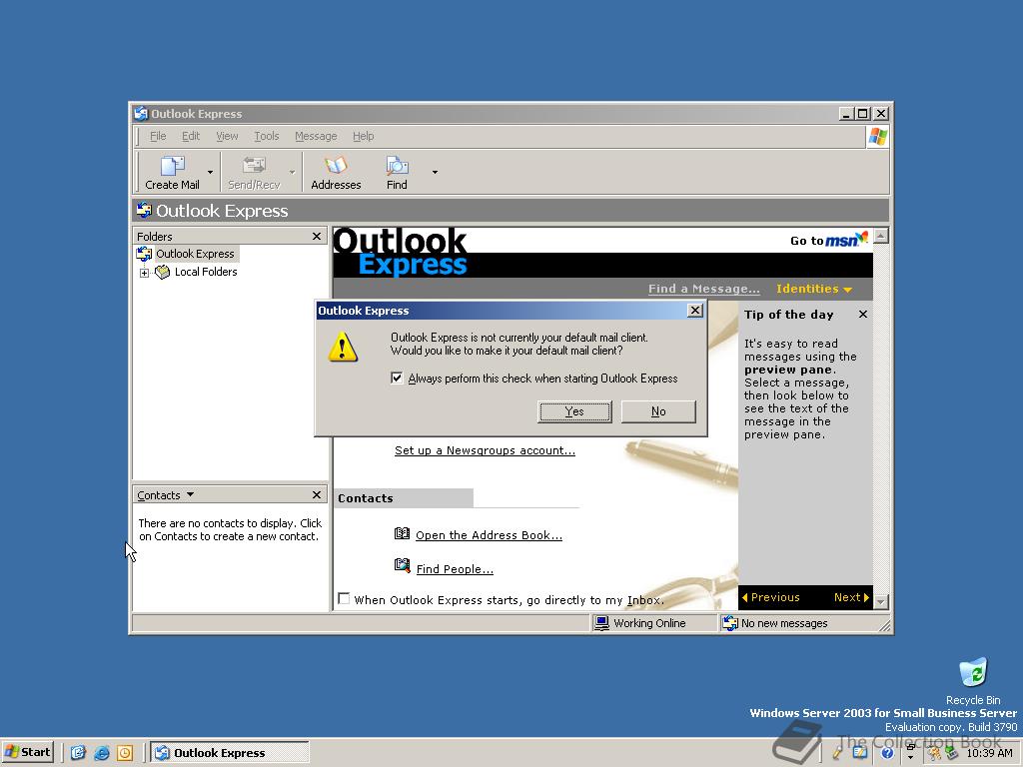Show the Previous tip

(770, 597)
